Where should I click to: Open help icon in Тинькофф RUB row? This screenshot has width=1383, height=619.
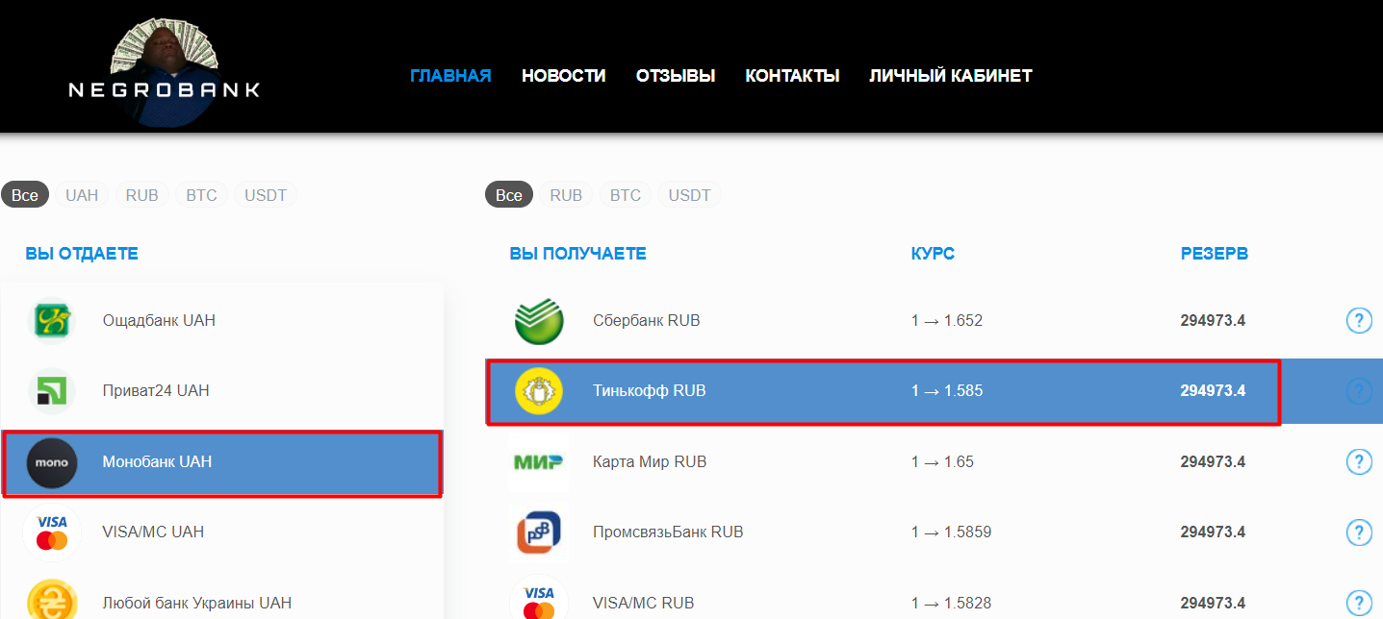[x=1358, y=391]
